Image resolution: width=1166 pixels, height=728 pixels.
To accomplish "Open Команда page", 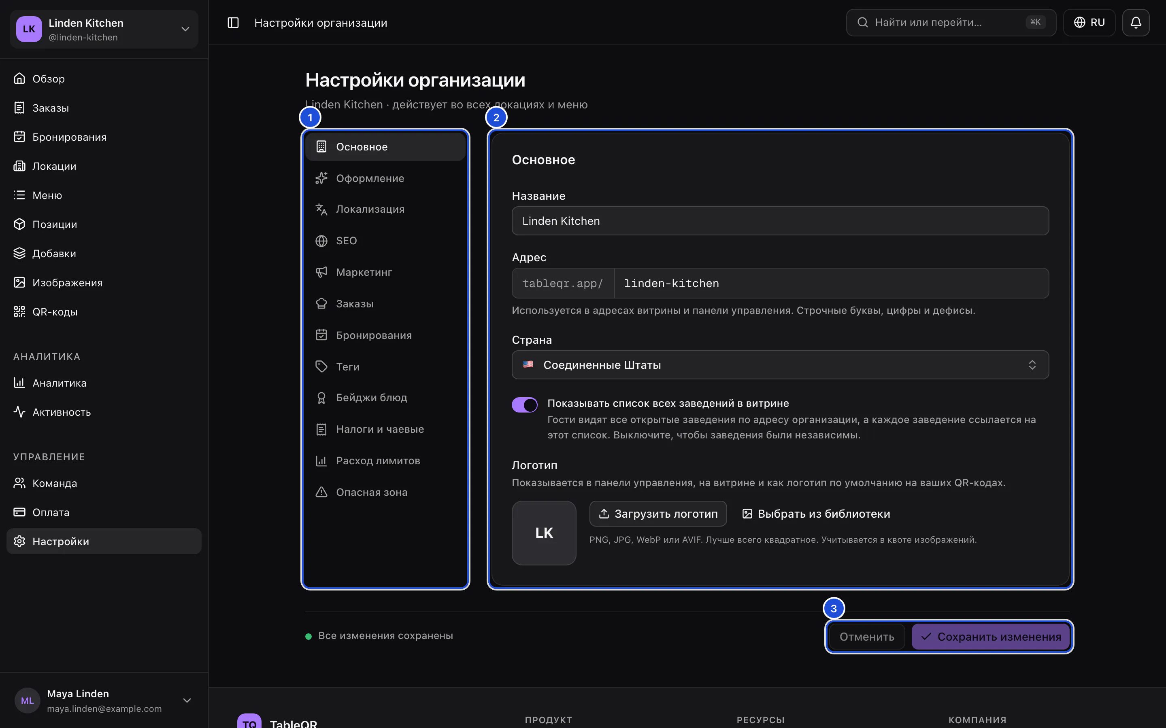I will (x=104, y=483).
